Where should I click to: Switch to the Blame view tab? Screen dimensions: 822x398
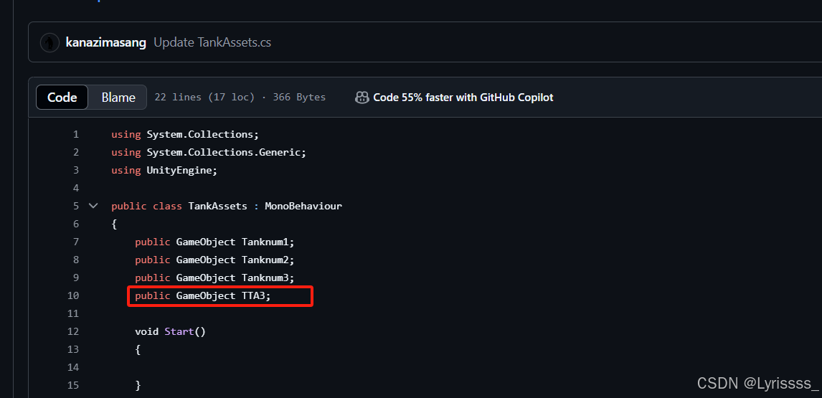(x=118, y=97)
